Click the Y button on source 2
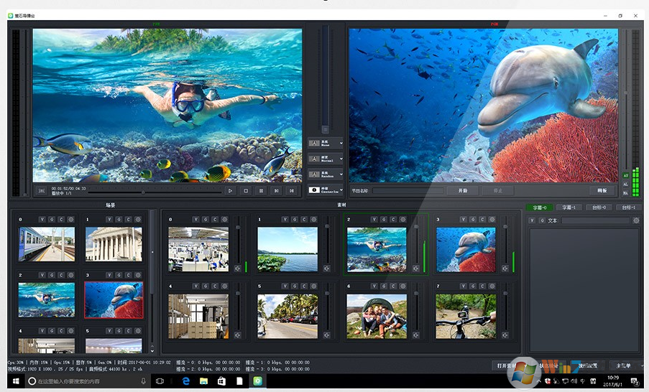649x392 pixels. pyautogui.click(x=374, y=219)
